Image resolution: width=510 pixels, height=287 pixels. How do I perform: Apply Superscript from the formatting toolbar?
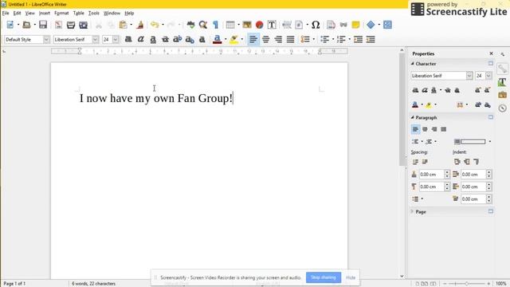pyautogui.click(x=177, y=39)
